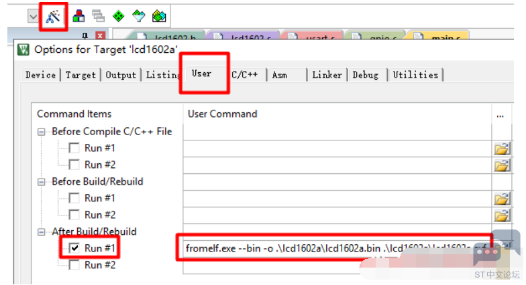Collapse the After Build/Rebuild tree node
This screenshot has width=526, height=285.
click(x=42, y=232)
